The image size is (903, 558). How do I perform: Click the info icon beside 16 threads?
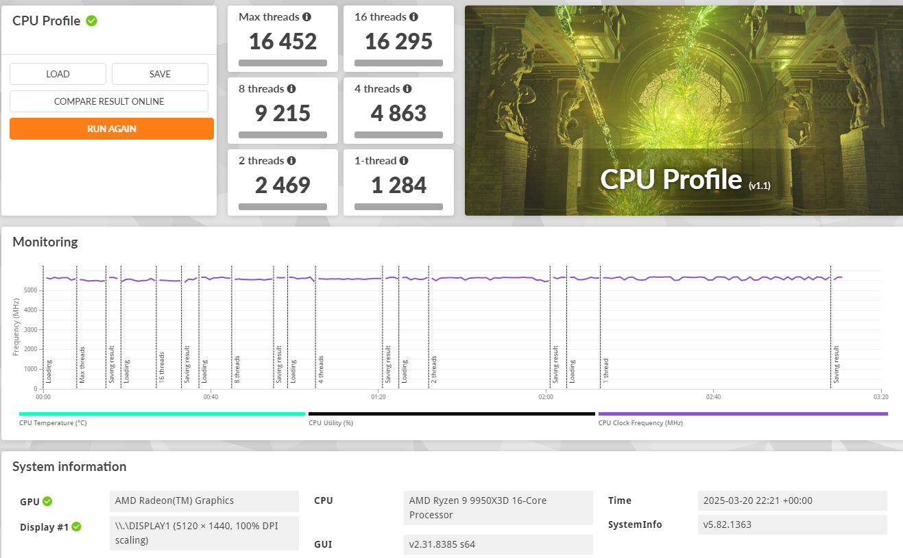413,16
